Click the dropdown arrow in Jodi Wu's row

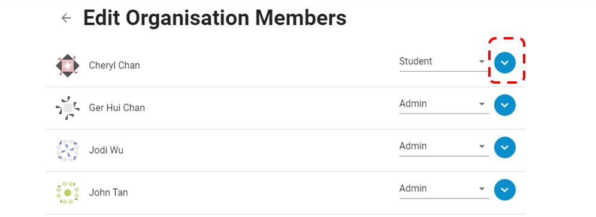pyautogui.click(x=482, y=146)
